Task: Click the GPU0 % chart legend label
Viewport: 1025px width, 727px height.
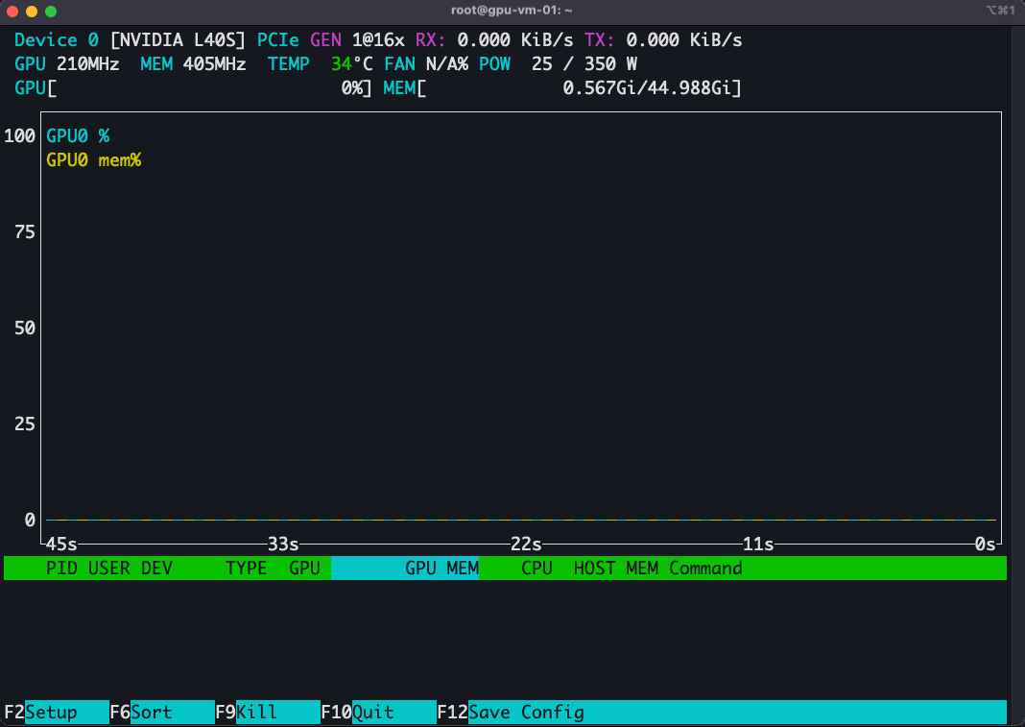Action: (78, 135)
